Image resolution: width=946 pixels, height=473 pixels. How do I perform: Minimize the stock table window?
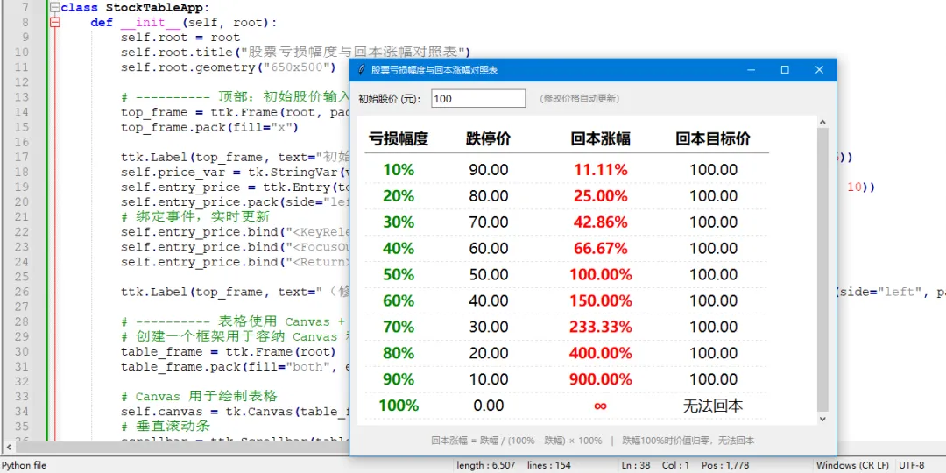(752, 70)
